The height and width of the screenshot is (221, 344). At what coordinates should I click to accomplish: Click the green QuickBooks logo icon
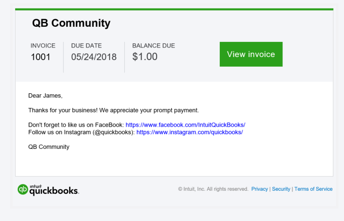coord(22,189)
